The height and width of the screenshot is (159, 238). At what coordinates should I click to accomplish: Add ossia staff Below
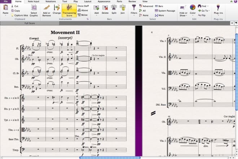pyautogui.click(x=83, y=15)
